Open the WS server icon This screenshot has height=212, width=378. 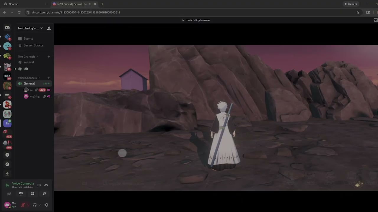pyautogui.click(x=7, y=95)
